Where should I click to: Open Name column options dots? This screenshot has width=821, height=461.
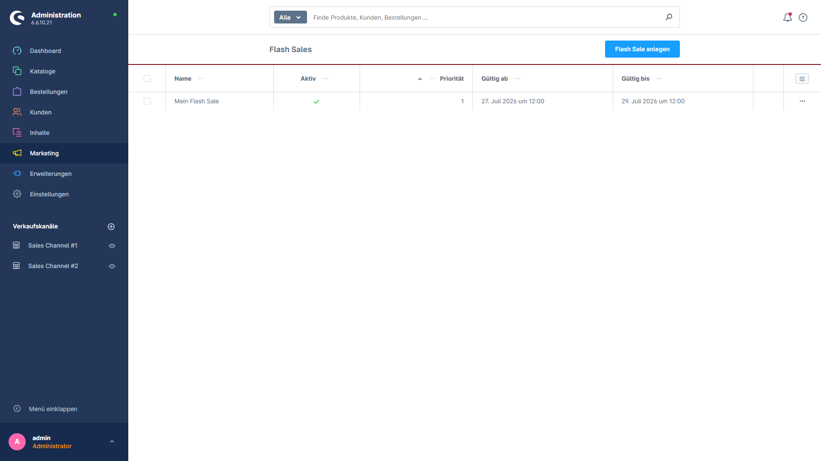[201, 79]
